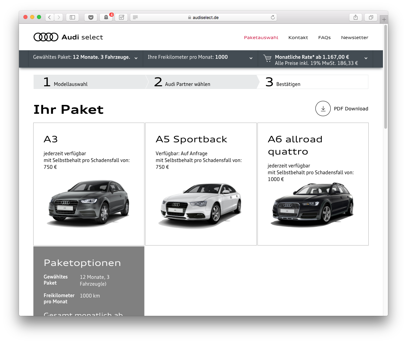Click '12 Monate, 3 Fahrzeug(e)' value
This screenshot has height=343, width=407.
[95, 281]
